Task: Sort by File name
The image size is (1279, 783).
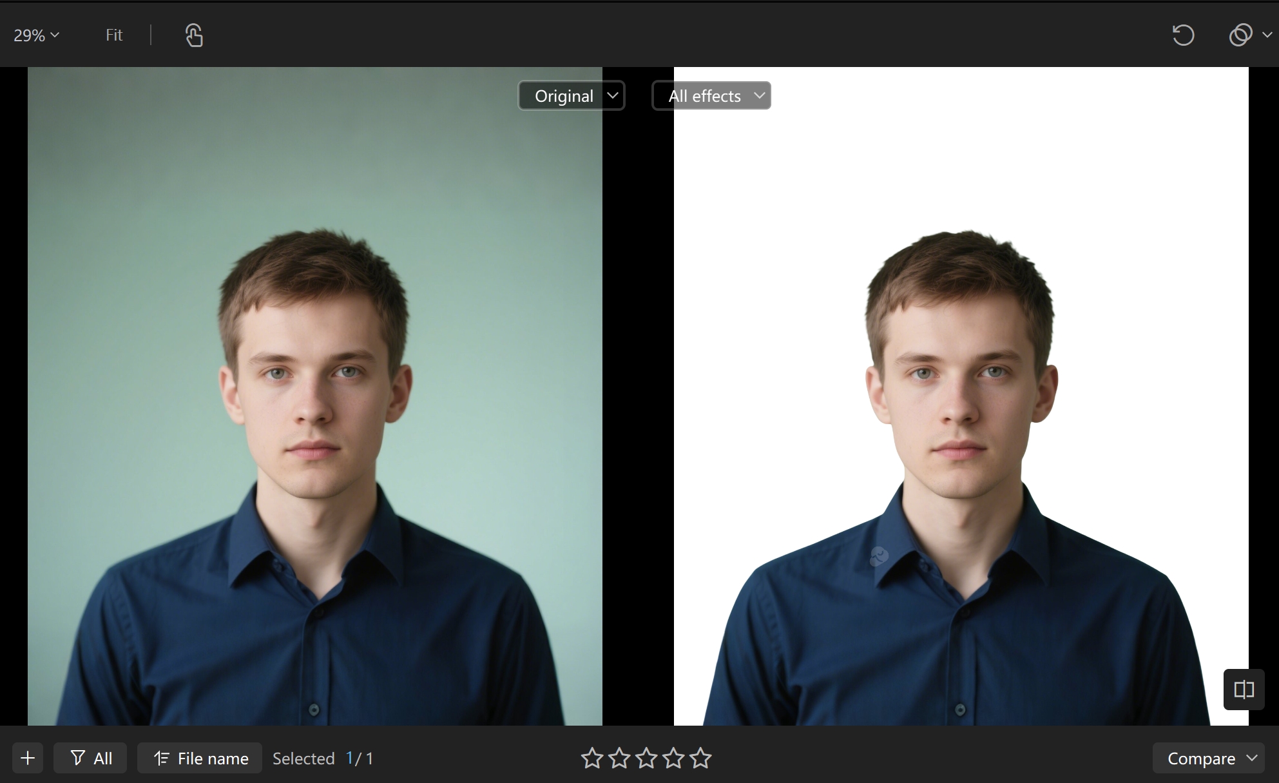Action: tap(200, 758)
